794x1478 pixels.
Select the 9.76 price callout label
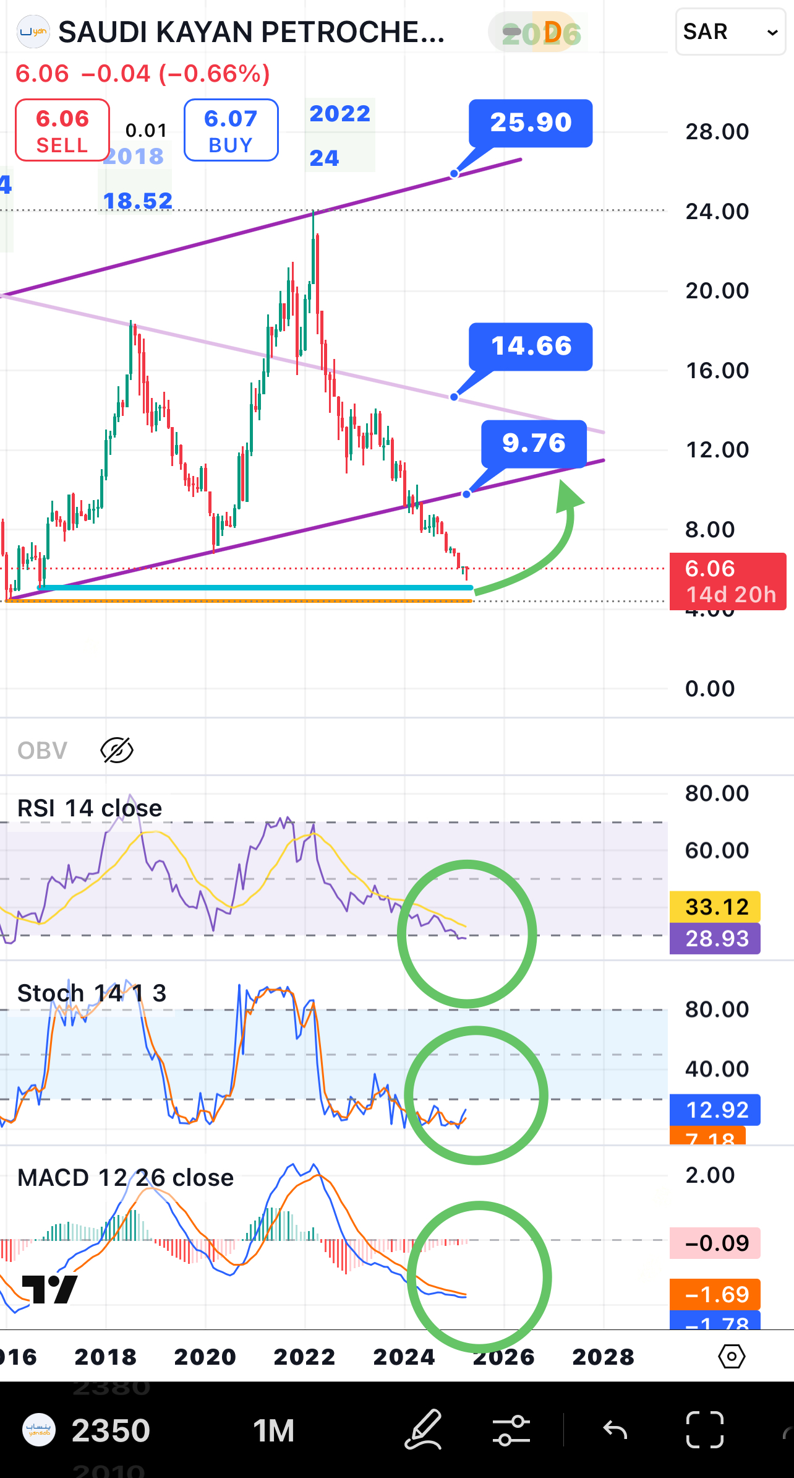(534, 444)
